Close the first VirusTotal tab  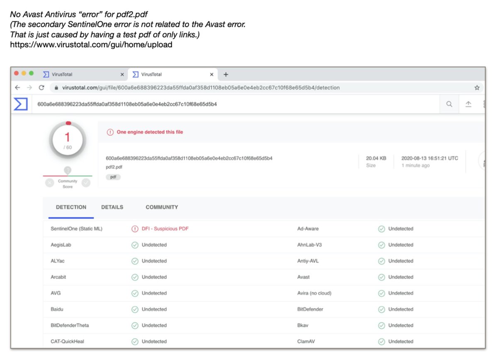coord(122,75)
